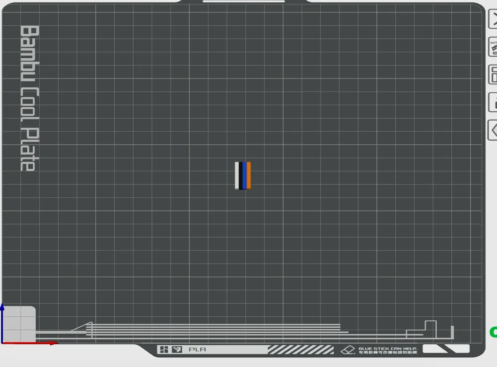497x367 pixels.
Task: Click the eraser glue stick icon
Action: [x=348, y=350]
